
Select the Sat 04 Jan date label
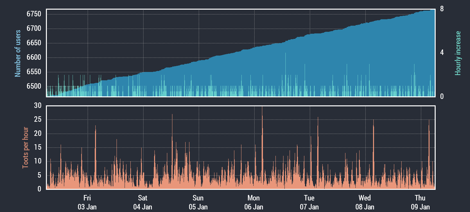click(x=143, y=202)
